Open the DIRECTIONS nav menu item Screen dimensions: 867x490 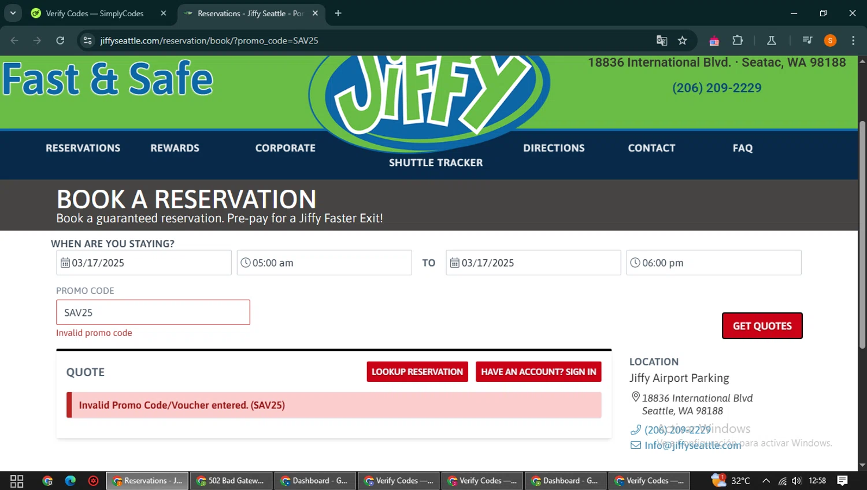[x=554, y=148]
